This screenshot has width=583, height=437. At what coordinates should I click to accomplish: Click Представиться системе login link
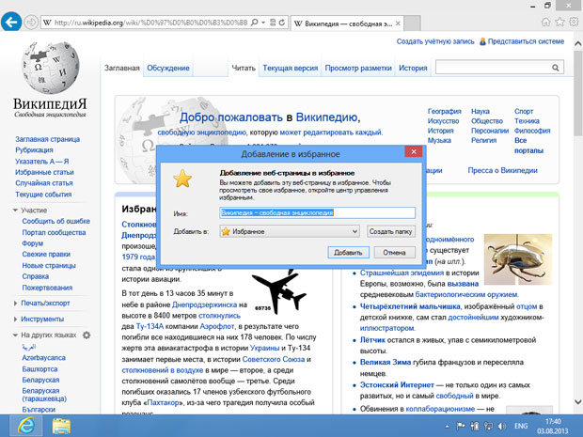pos(526,41)
